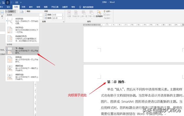The width and height of the screenshot is (184, 116).
Task: Open the 开发工具 developer tab
Action: [55, 6]
